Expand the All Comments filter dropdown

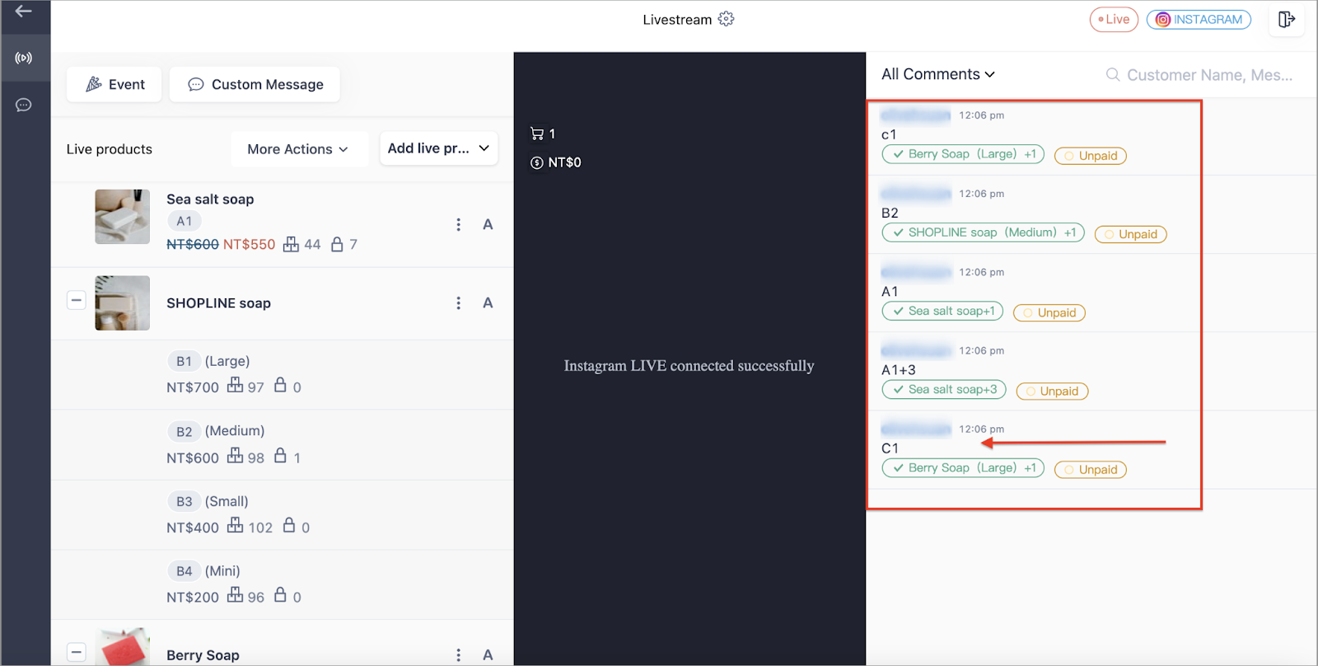click(938, 74)
